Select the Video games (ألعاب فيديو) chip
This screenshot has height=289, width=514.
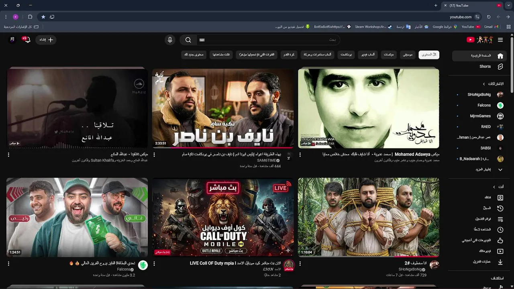[368, 55]
